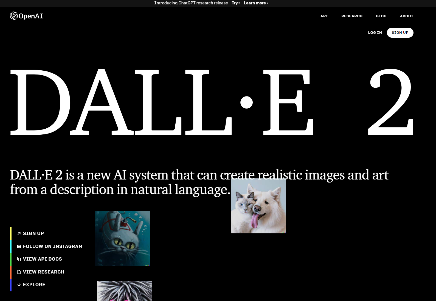This screenshot has height=301, width=436.
Task: Click the document icon beside View Research
Action: [x=19, y=272]
